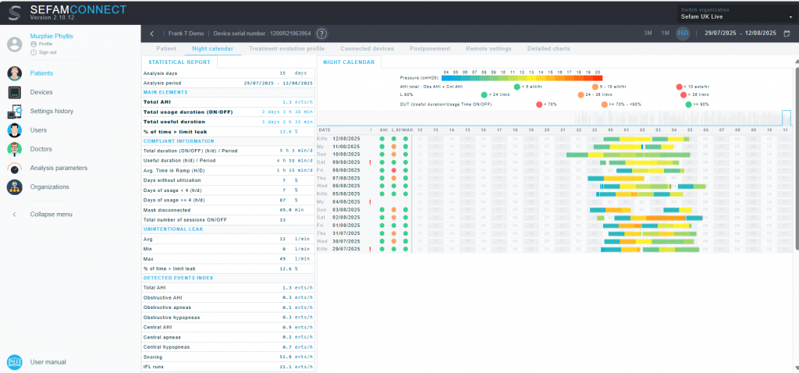This screenshot has height=373, width=799.
Task: Click the help question mark icon
Action: coord(321,34)
